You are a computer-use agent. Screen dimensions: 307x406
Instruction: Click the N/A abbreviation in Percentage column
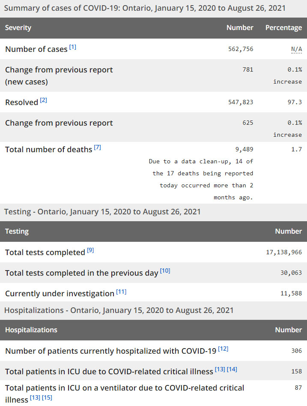click(x=296, y=49)
